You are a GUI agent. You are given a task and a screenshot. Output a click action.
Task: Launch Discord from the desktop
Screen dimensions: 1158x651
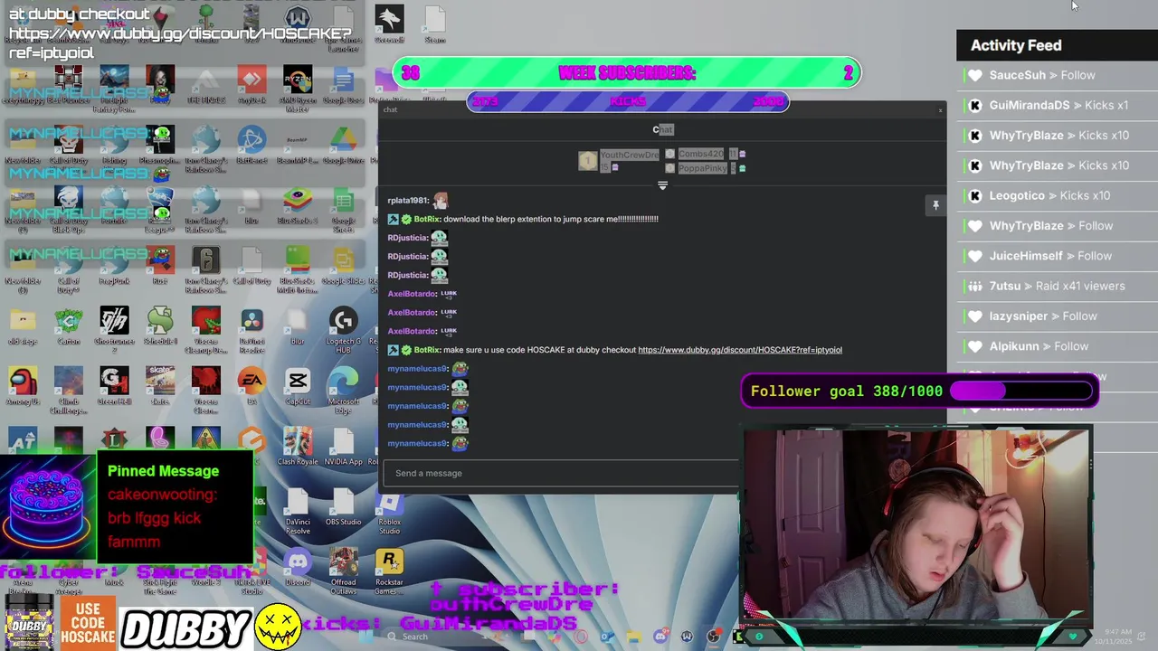coord(298,568)
